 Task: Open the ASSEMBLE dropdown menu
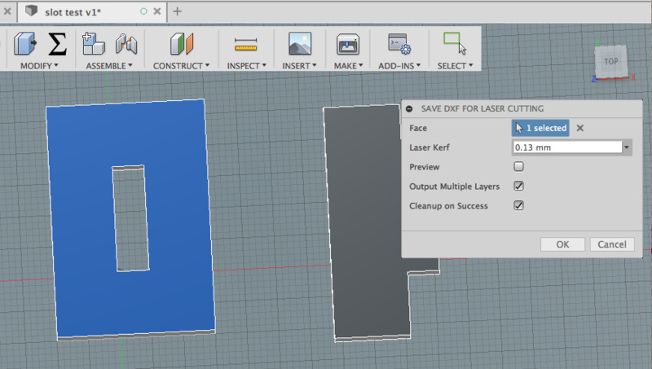point(109,66)
